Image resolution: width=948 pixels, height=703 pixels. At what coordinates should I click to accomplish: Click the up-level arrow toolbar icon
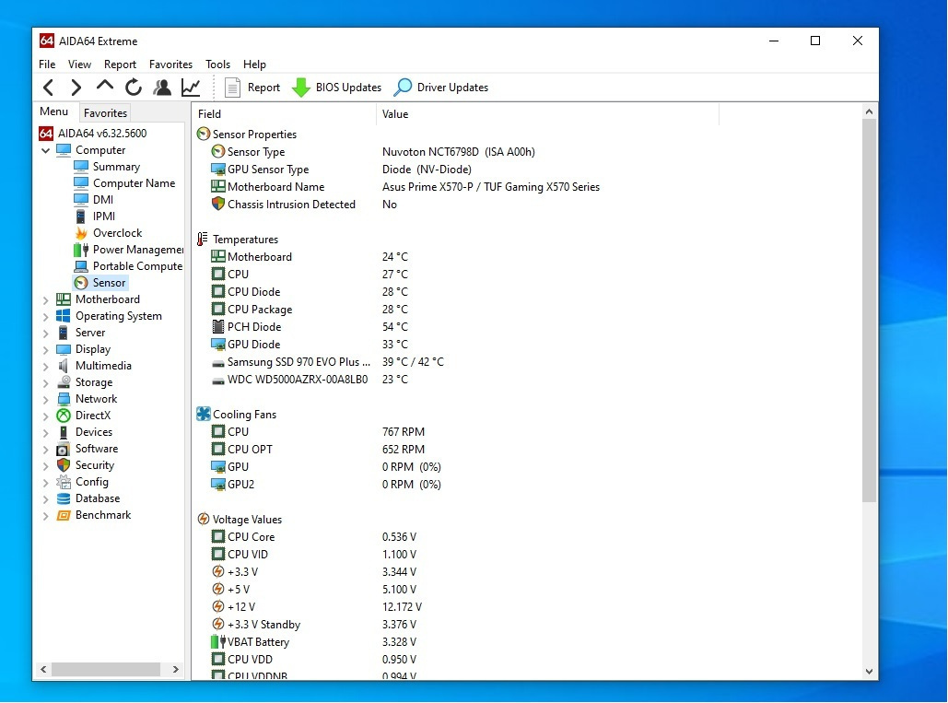pos(105,87)
